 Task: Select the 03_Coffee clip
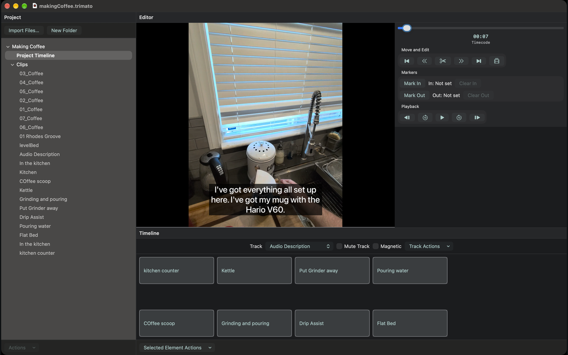tap(32, 73)
